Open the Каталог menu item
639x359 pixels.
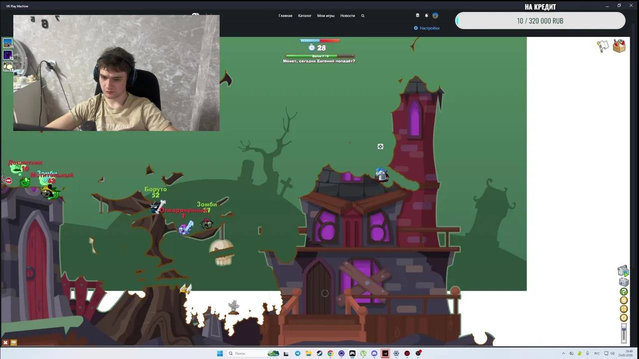pyautogui.click(x=305, y=15)
